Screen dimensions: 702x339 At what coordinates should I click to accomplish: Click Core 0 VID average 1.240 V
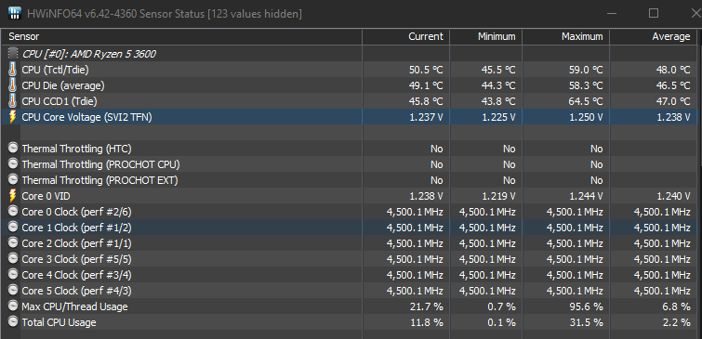(x=673, y=196)
